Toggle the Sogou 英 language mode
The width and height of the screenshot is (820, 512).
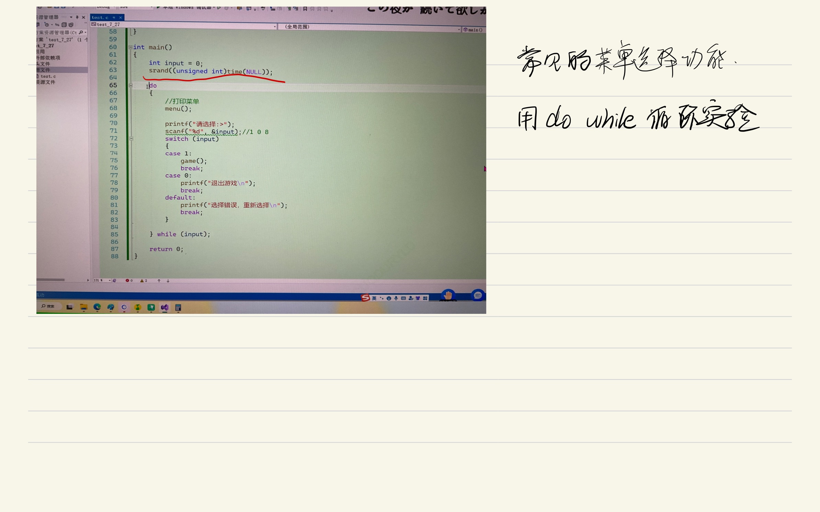tap(374, 298)
